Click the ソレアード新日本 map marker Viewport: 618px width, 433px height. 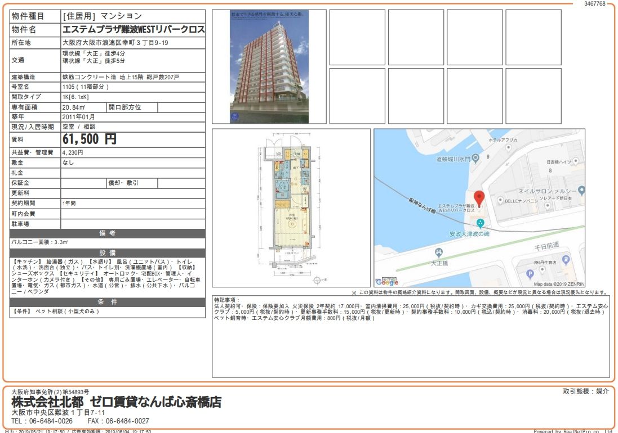click(547, 206)
